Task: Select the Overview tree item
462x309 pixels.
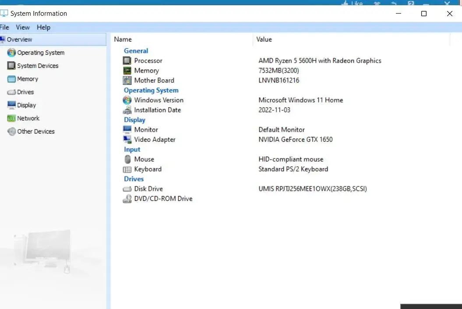Action: pyautogui.click(x=19, y=39)
